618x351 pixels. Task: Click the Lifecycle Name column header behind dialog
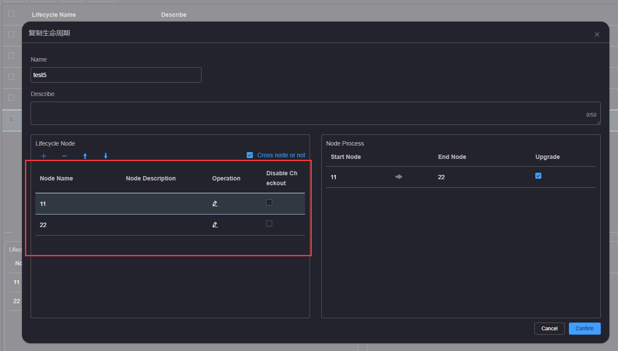pos(54,15)
